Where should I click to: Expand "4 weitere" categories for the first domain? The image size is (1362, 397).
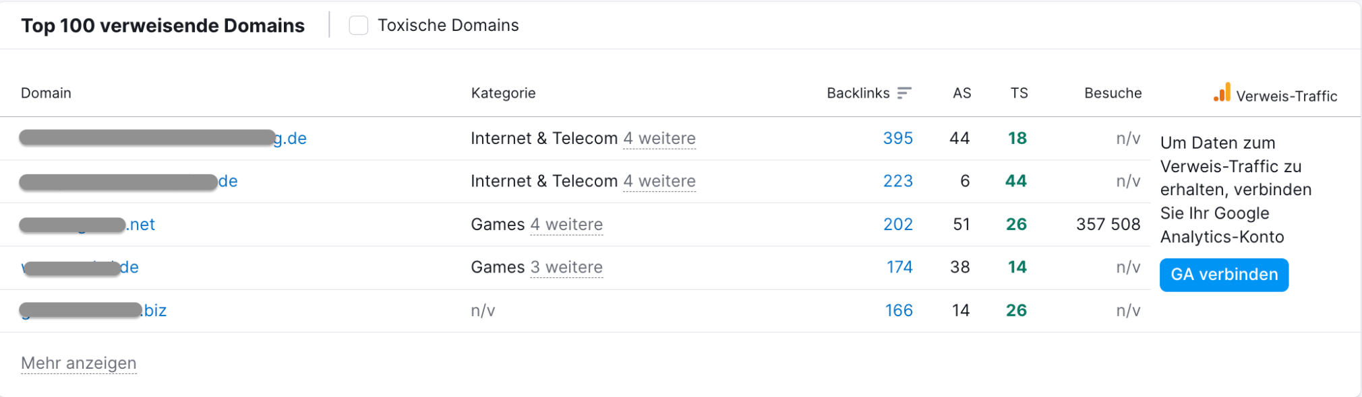659,139
